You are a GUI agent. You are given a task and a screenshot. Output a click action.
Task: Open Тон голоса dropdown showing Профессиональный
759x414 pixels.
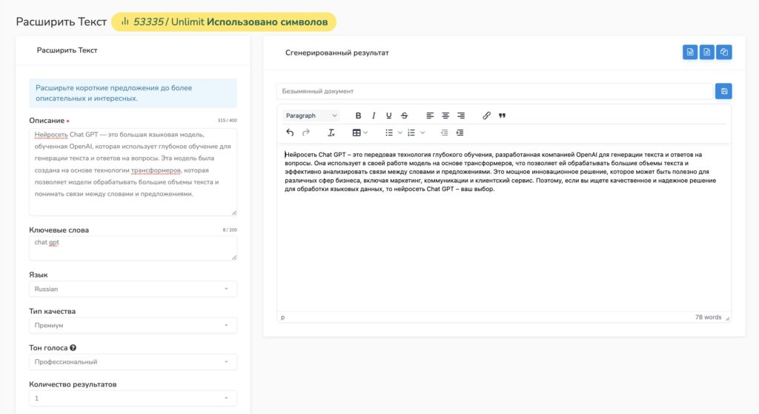point(133,361)
